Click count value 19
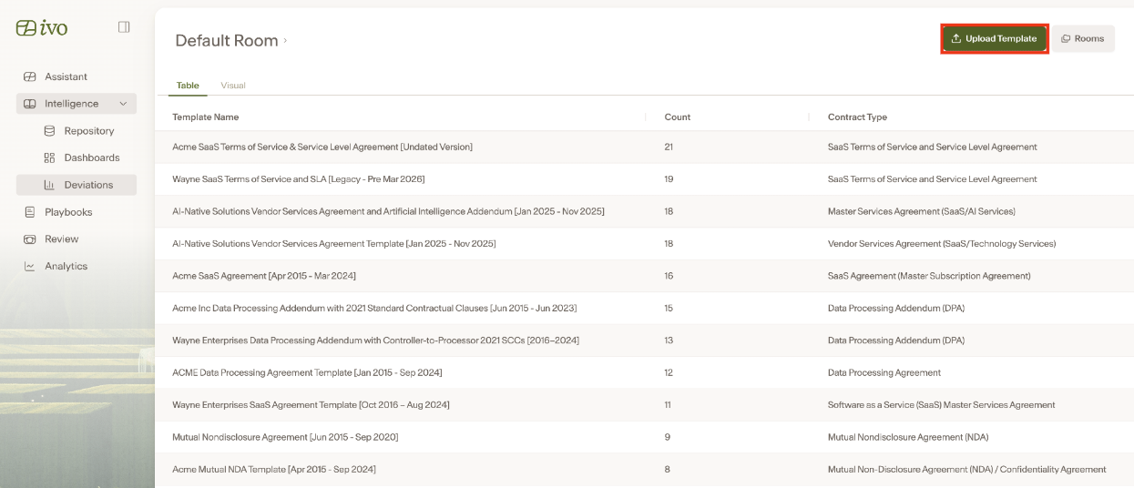Image resolution: width=1134 pixels, height=488 pixels. 669,179
